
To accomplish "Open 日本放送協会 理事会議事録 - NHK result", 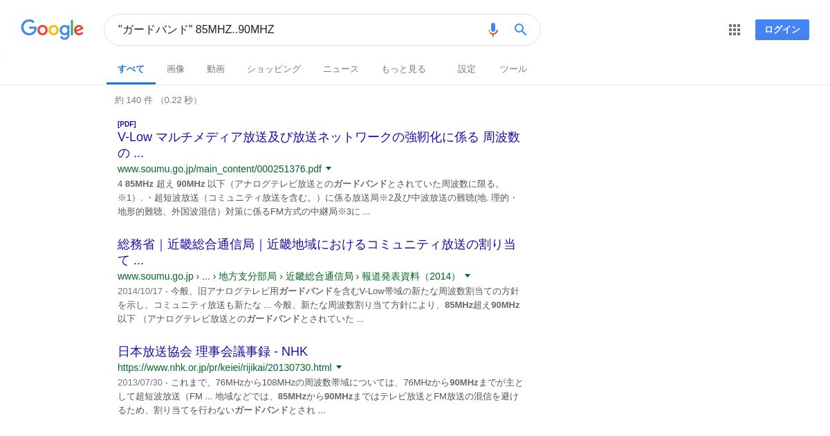I will 212,352.
